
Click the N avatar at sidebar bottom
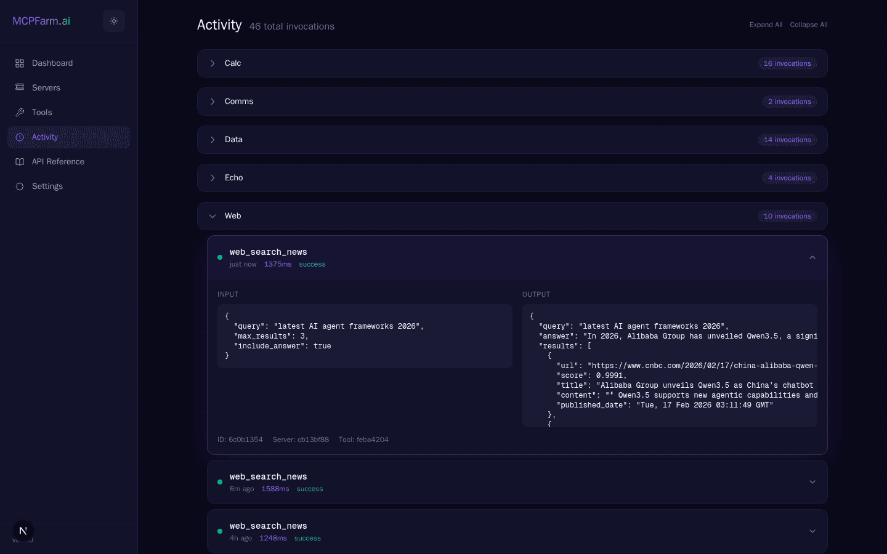23,530
